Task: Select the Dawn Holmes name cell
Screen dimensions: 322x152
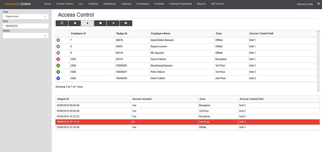Action: click(x=182, y=59)
